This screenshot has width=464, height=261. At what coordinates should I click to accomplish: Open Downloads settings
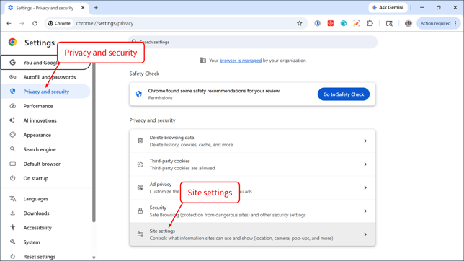tap(45, 213)
